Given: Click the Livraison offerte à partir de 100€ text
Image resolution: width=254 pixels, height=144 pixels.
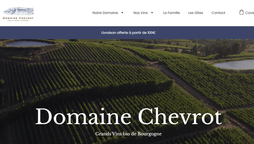Looking at the screenshot, I should click(x=128, y=33).
